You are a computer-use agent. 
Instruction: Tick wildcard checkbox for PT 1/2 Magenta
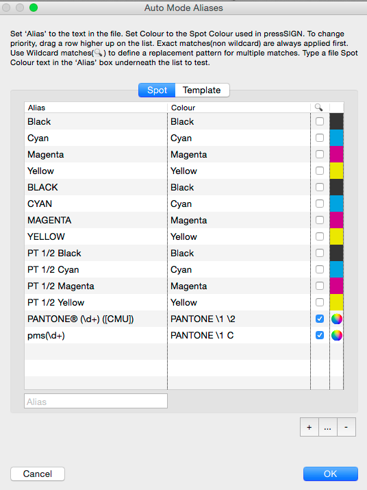(x=320, y=286)
